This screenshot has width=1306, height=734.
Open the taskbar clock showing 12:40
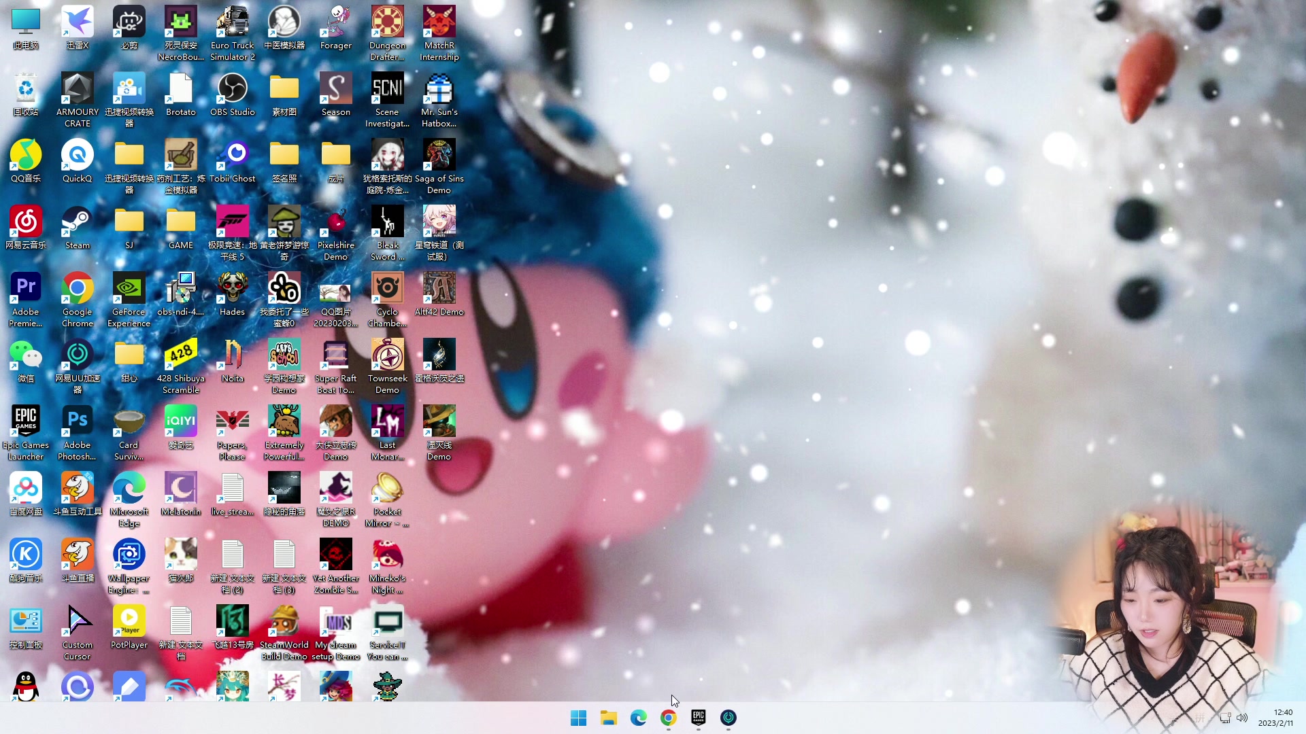(x=1276, y=718)
